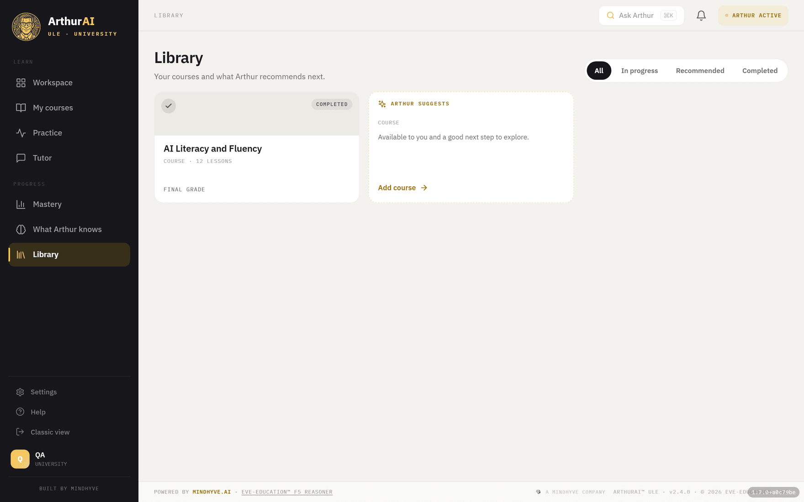Click the My courses book icon
The height and width of the screenshot is (502, 804).
tap(21, 108)
